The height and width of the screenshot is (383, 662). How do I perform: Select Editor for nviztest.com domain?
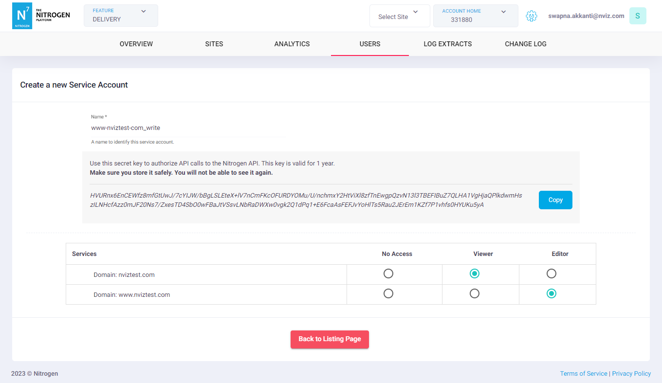pos(551,274)
